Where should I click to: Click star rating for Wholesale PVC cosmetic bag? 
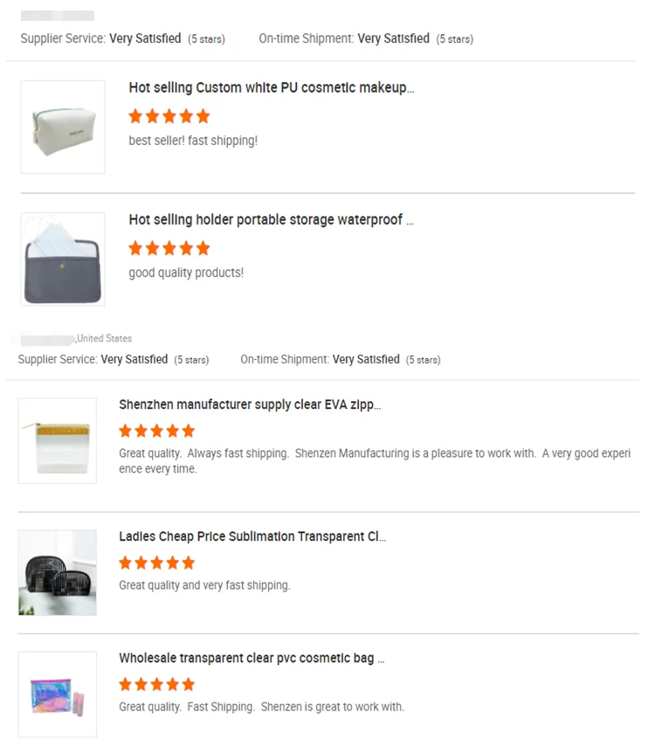(156, 684)
